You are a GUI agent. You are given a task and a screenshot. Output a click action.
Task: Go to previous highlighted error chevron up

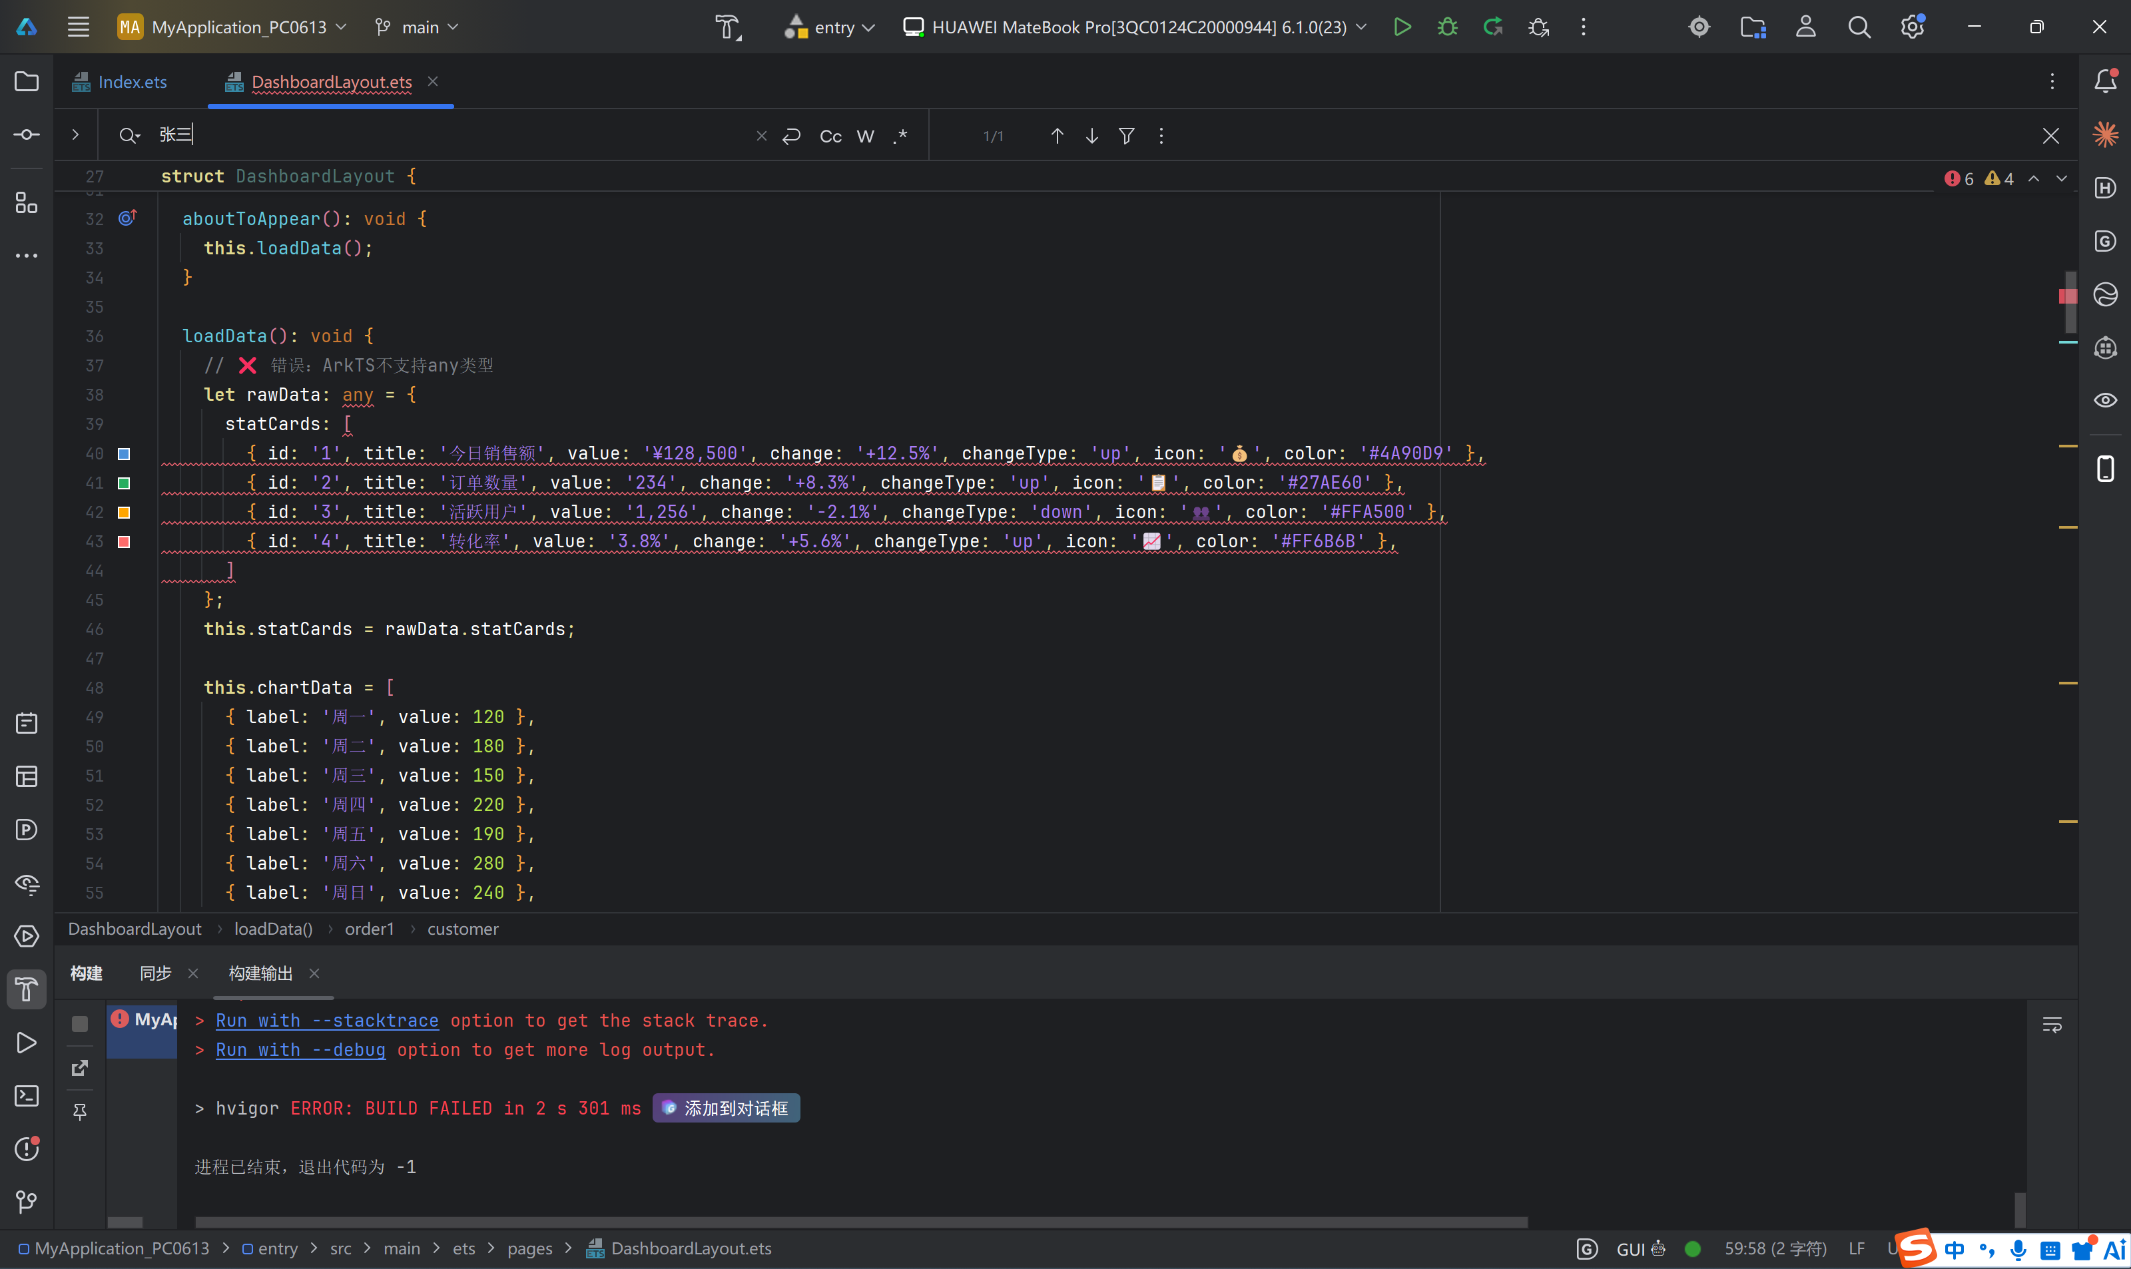(2034, 178)
